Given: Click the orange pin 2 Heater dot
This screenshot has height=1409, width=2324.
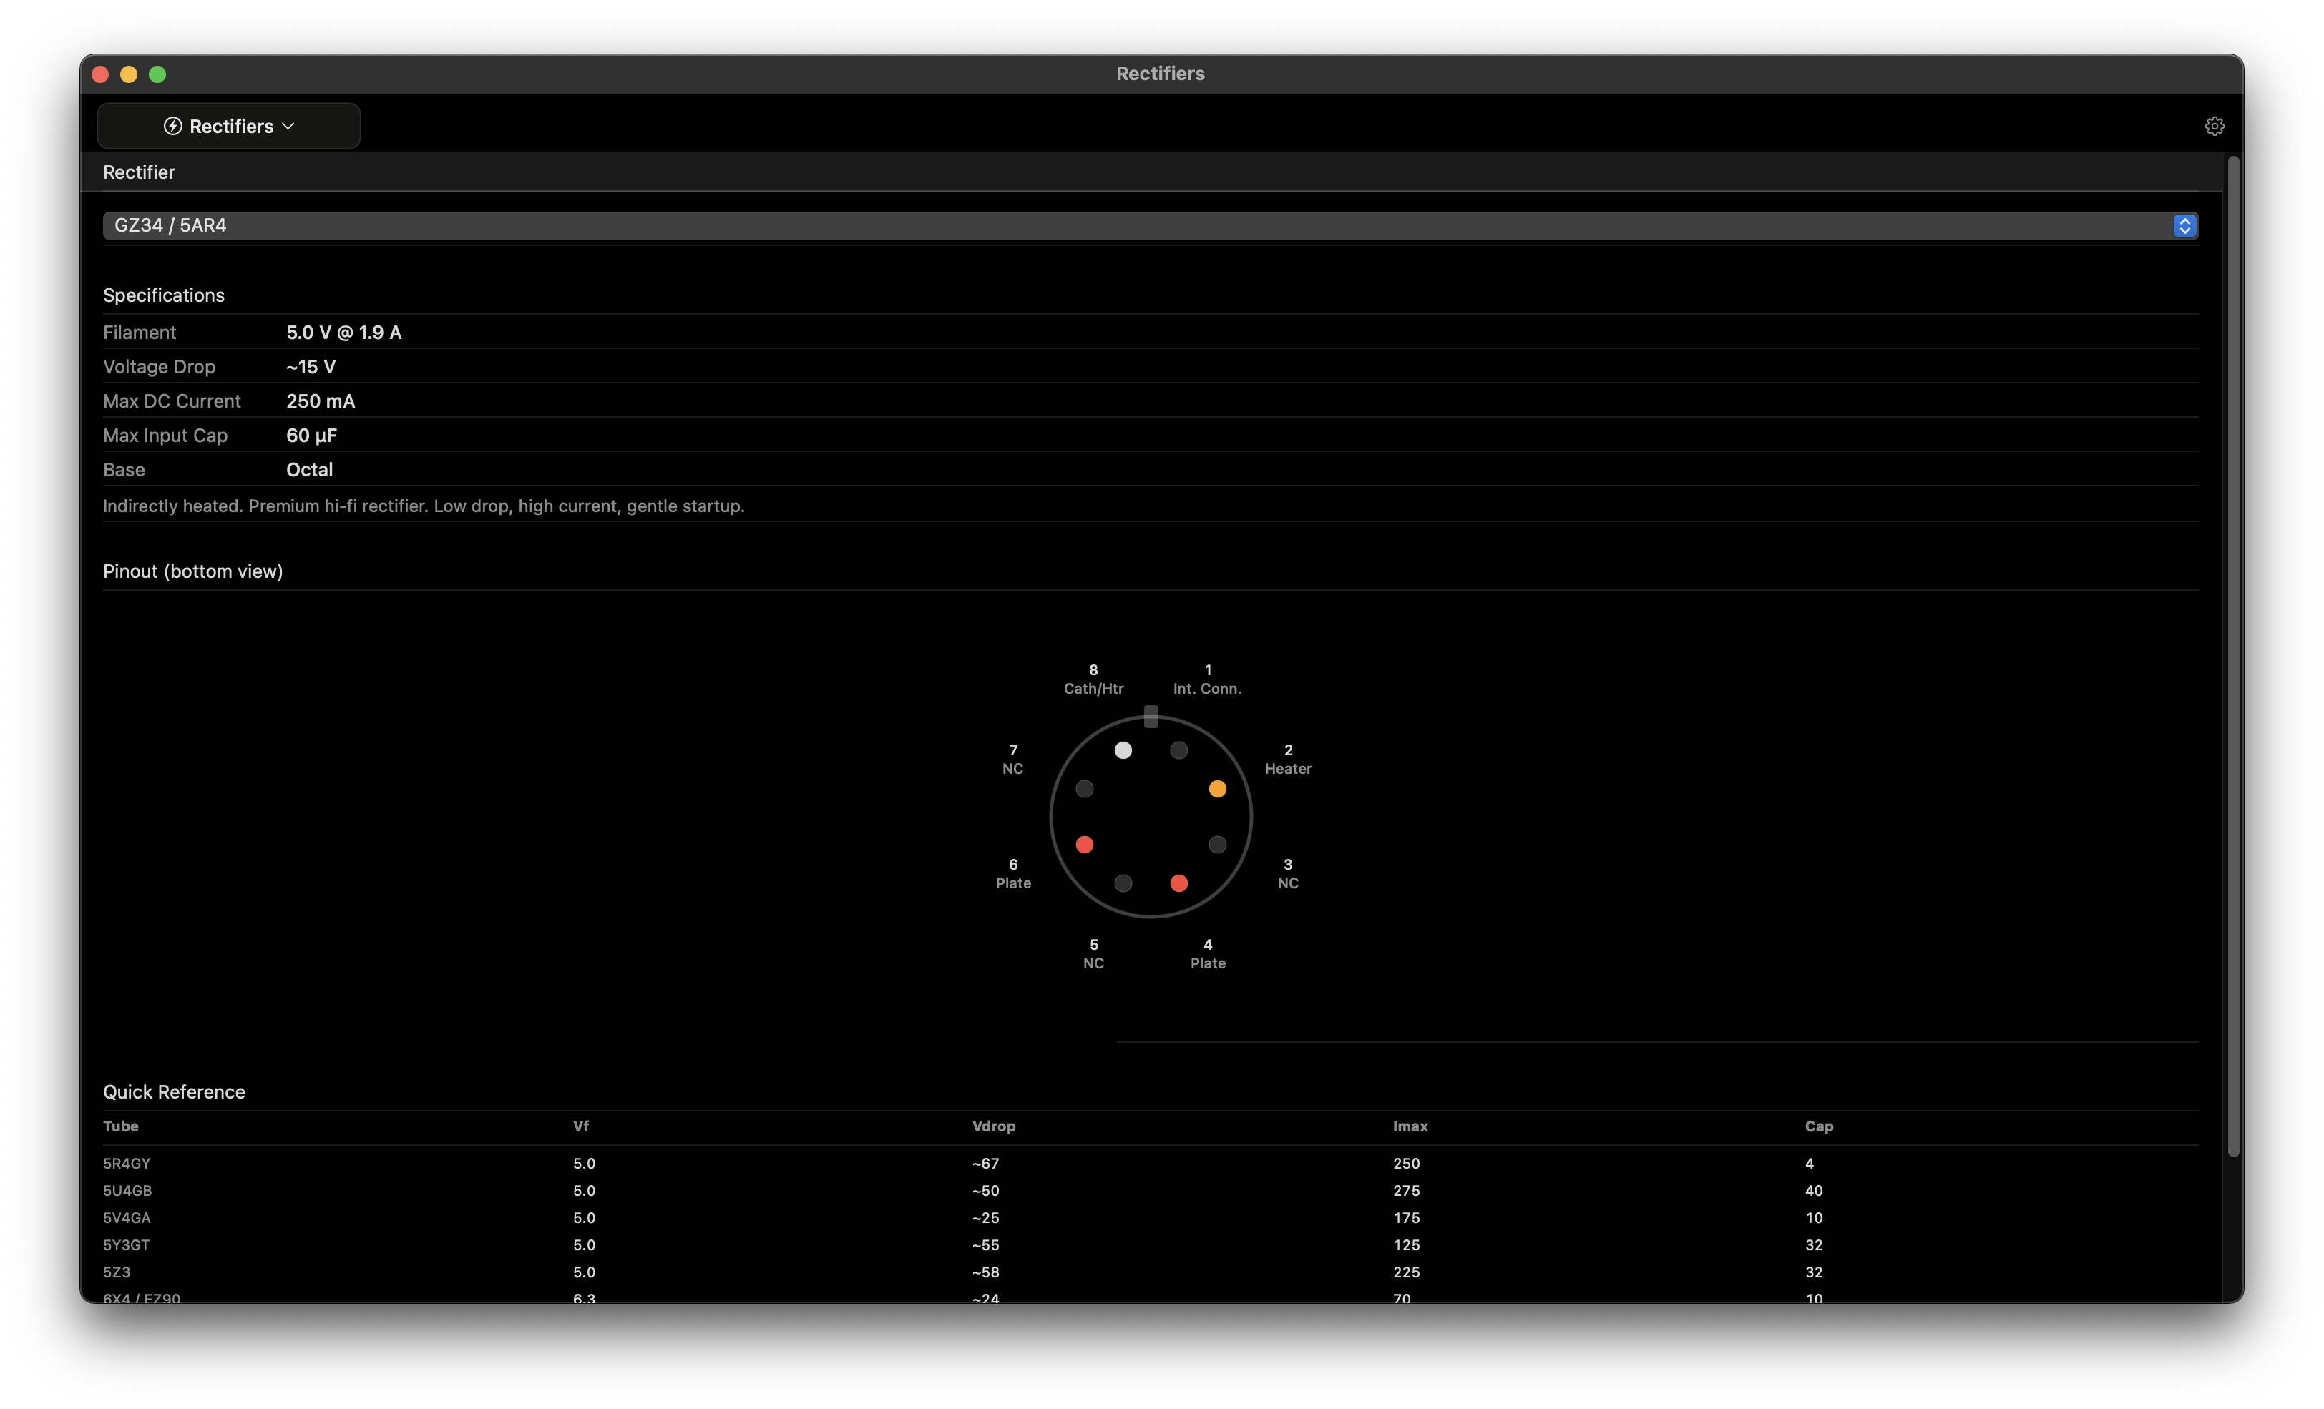Looking at the screenshot, I should pos(1216,790).
